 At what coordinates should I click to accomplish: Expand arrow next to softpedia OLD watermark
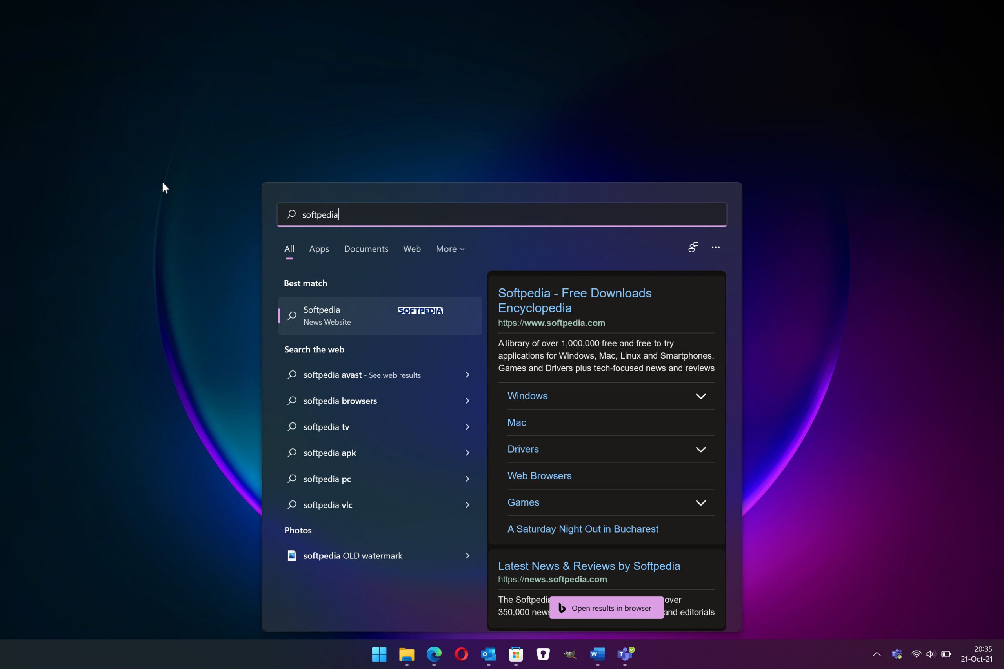pyautogui.click(x=467, y=556)
